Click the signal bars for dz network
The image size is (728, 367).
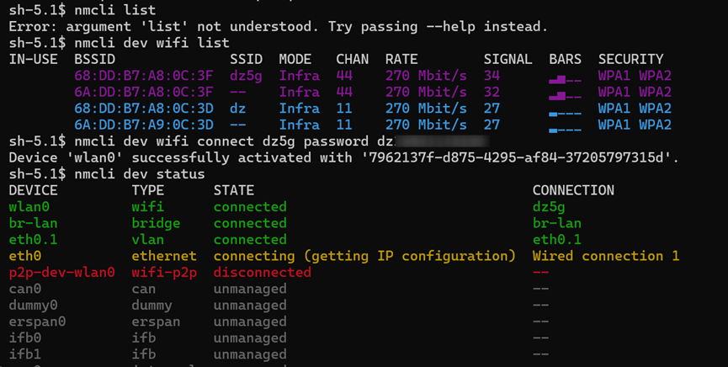click(x=565, y=113)
